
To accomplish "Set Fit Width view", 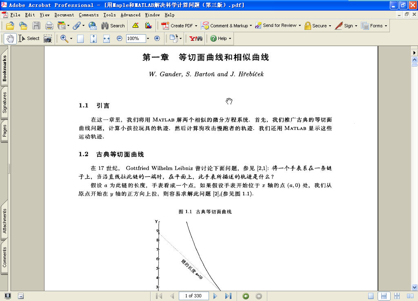I will [107, 39].
